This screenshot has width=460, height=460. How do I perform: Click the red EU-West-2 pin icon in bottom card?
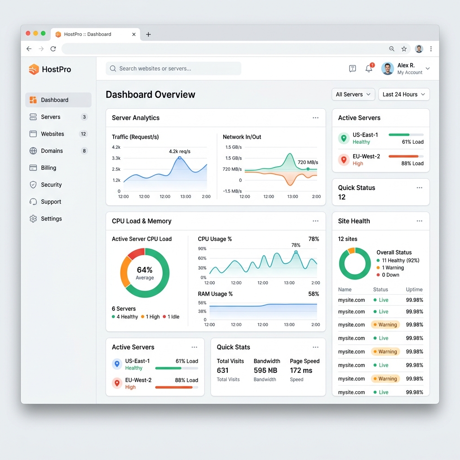117,383
